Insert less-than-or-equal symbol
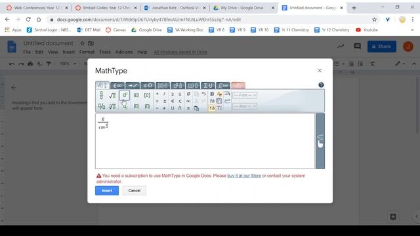 pyautogui.click(x=180, y=94)
